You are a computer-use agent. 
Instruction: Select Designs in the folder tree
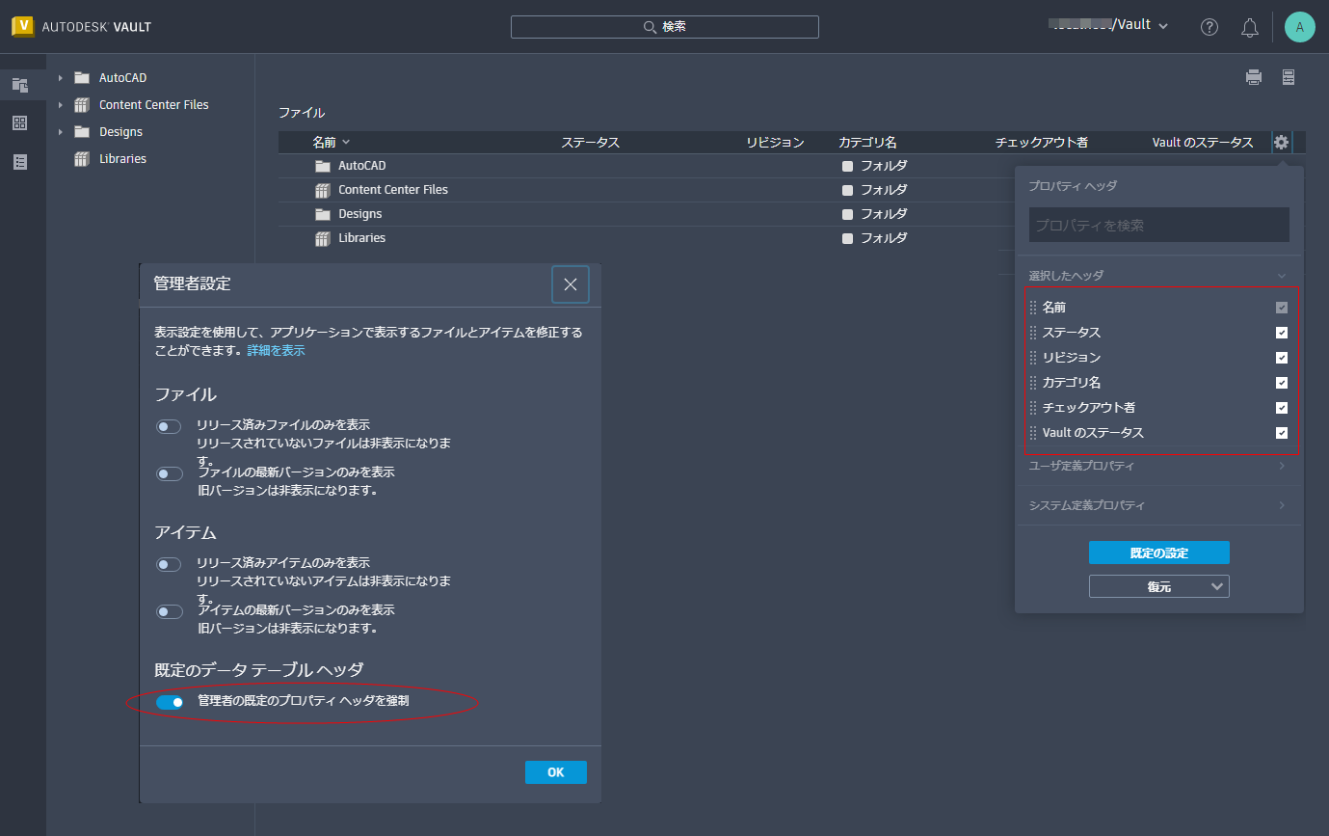[120, 132]
